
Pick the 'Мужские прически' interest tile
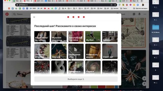(59, 37)
